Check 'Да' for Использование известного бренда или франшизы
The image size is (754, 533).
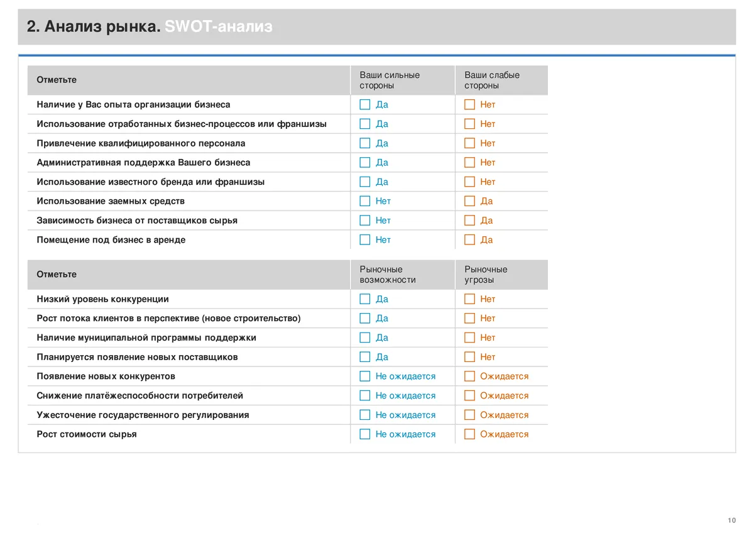point(365,182)
